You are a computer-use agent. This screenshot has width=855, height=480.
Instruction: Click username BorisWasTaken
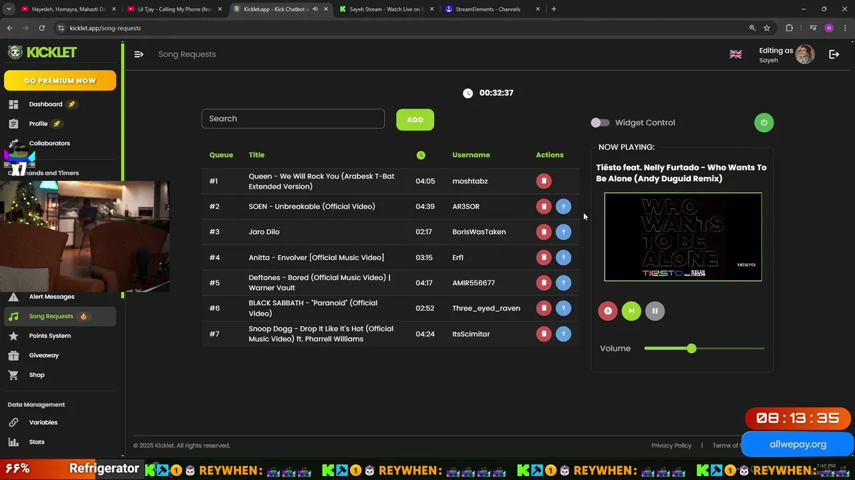[x=479, y=232]
